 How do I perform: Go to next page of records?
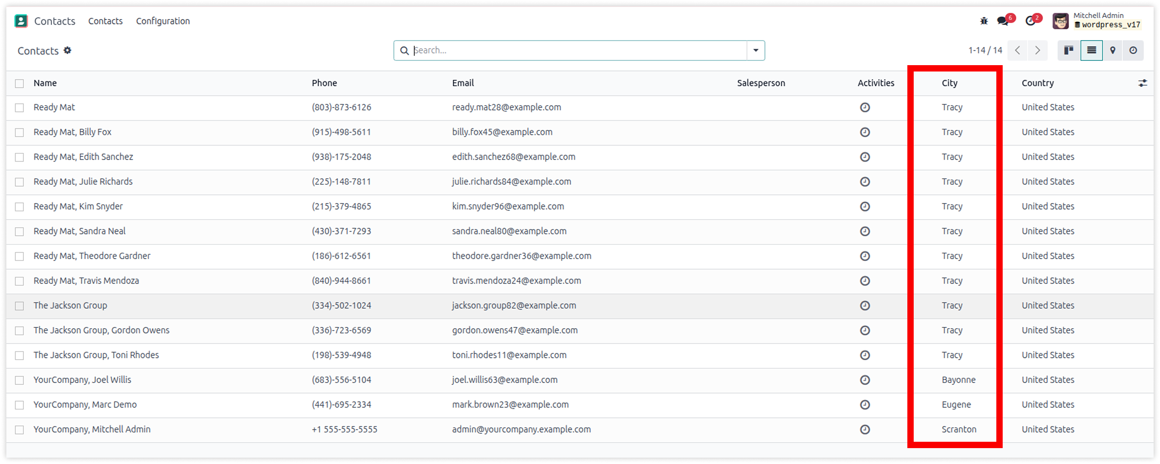[x=1038, y=50]
